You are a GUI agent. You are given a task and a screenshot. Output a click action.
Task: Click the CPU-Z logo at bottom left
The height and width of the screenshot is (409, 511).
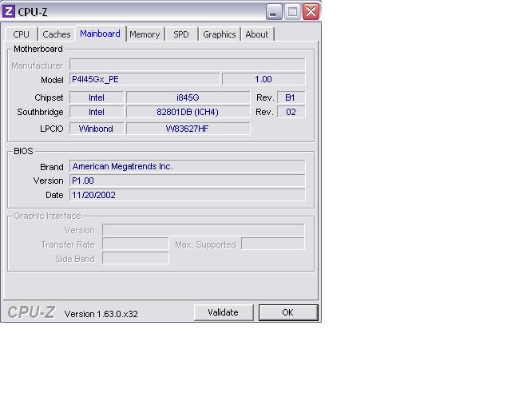[31, 312]
